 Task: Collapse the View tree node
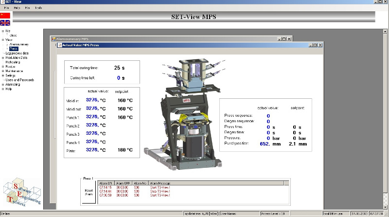coord(3,40)
